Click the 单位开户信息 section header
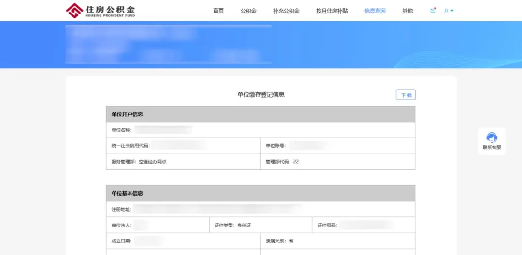 coord(261,114)
